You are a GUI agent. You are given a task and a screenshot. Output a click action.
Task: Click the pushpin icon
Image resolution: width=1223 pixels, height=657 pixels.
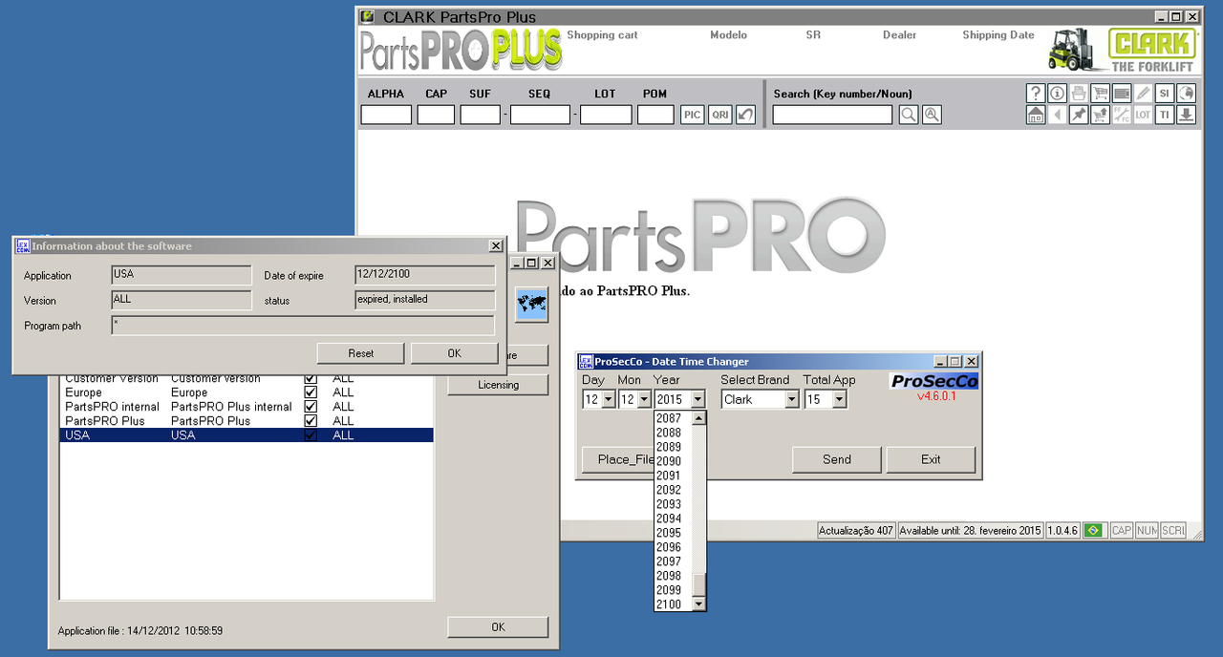pyautogui.click(x=1079, y=116)
